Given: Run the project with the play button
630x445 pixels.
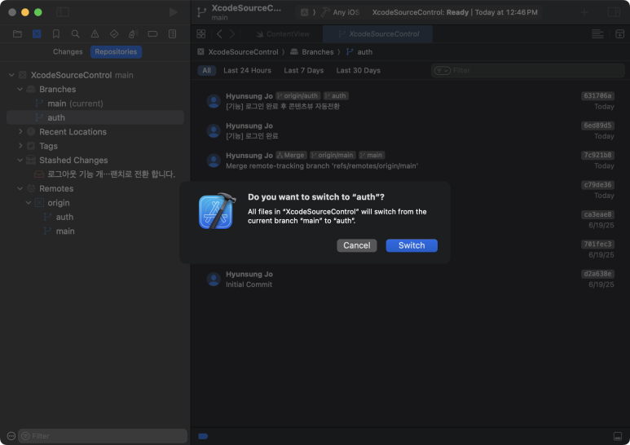Looking at the screenshot, I should (173, 12).
